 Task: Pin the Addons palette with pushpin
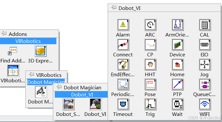pyautogui.click(x=4, y=34)
